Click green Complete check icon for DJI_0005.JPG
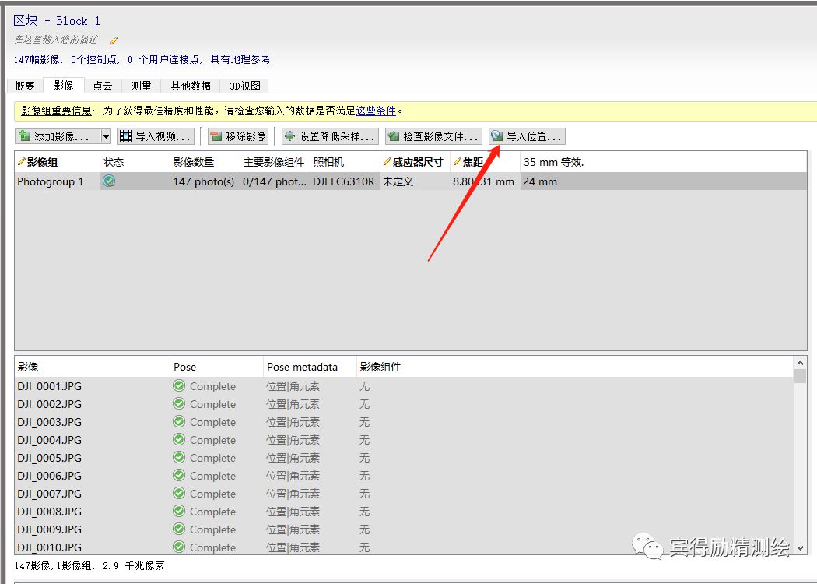The image size is (817, 584). click(x=179, y=457)
